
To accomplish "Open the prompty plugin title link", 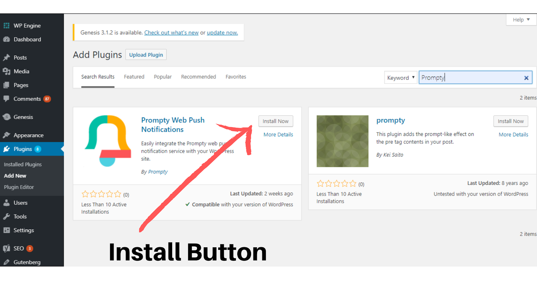I will [x=391, y=120].
